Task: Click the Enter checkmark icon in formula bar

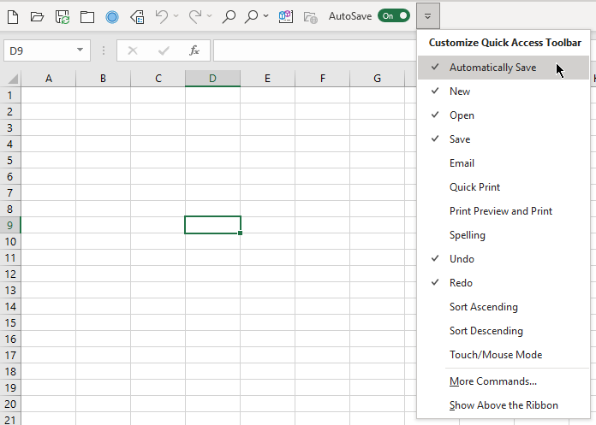Action: (164, 50)
